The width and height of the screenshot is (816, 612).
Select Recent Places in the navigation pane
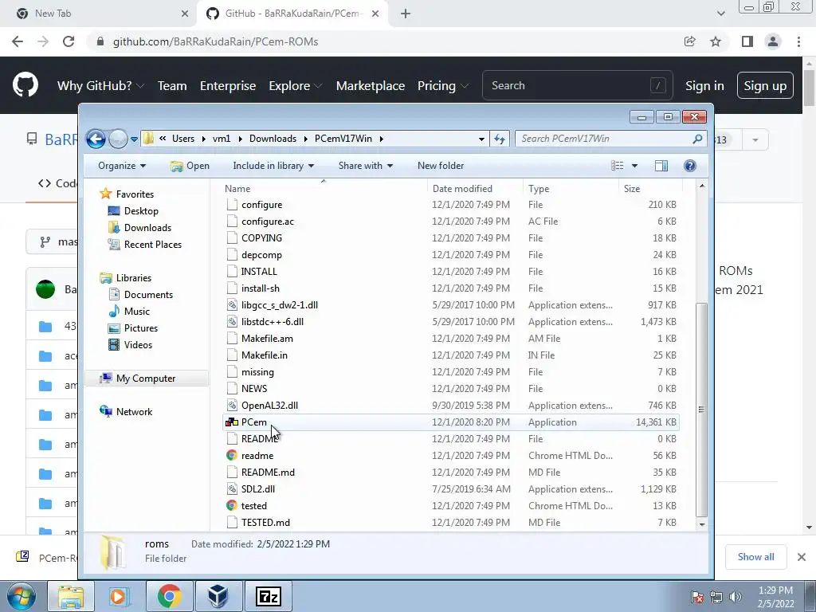152,244
